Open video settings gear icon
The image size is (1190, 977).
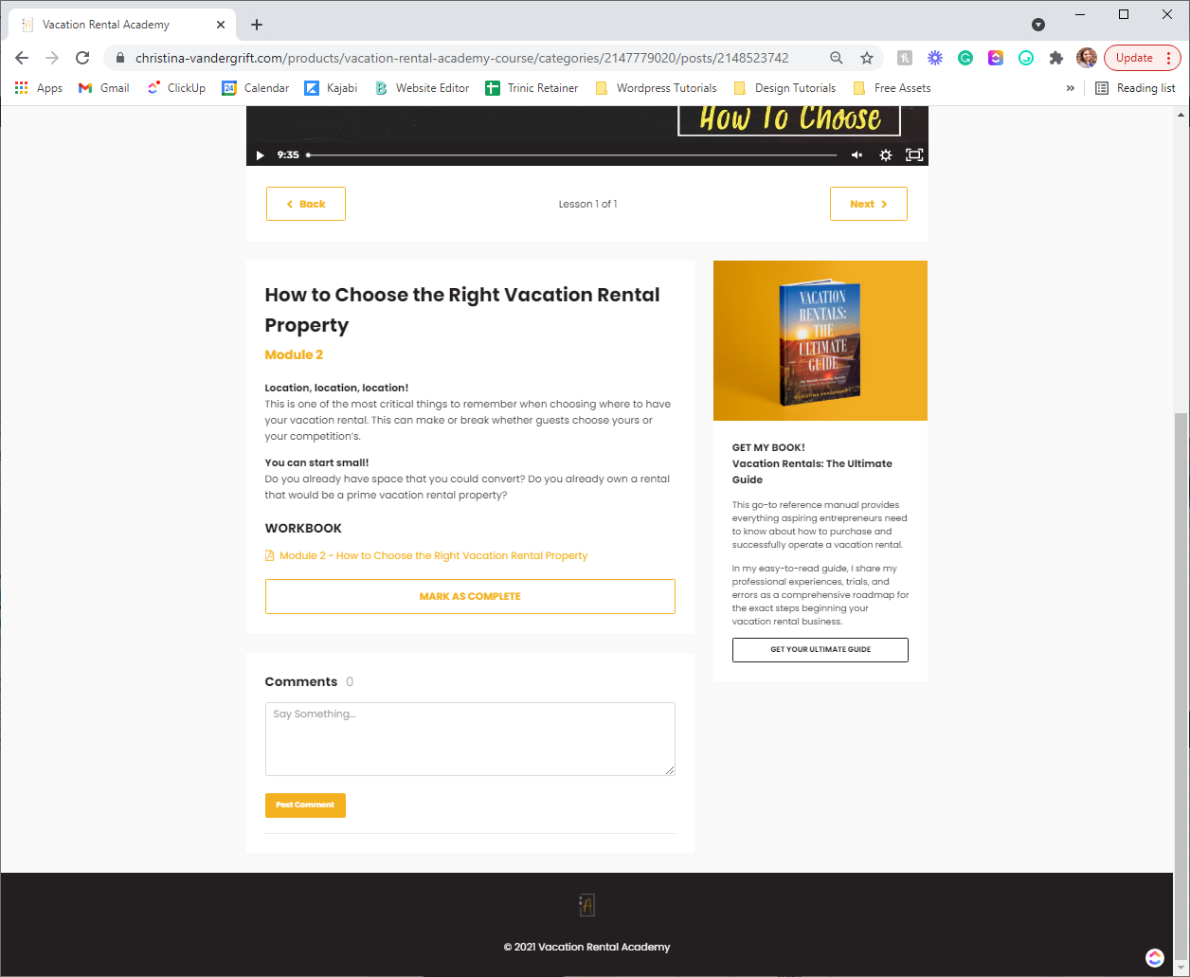click(x=886, y=155)
